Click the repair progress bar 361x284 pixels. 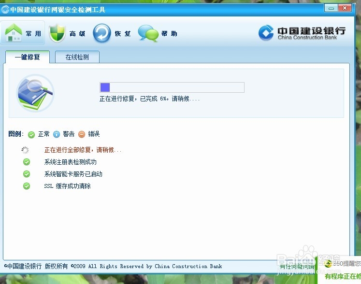point(172,87)
